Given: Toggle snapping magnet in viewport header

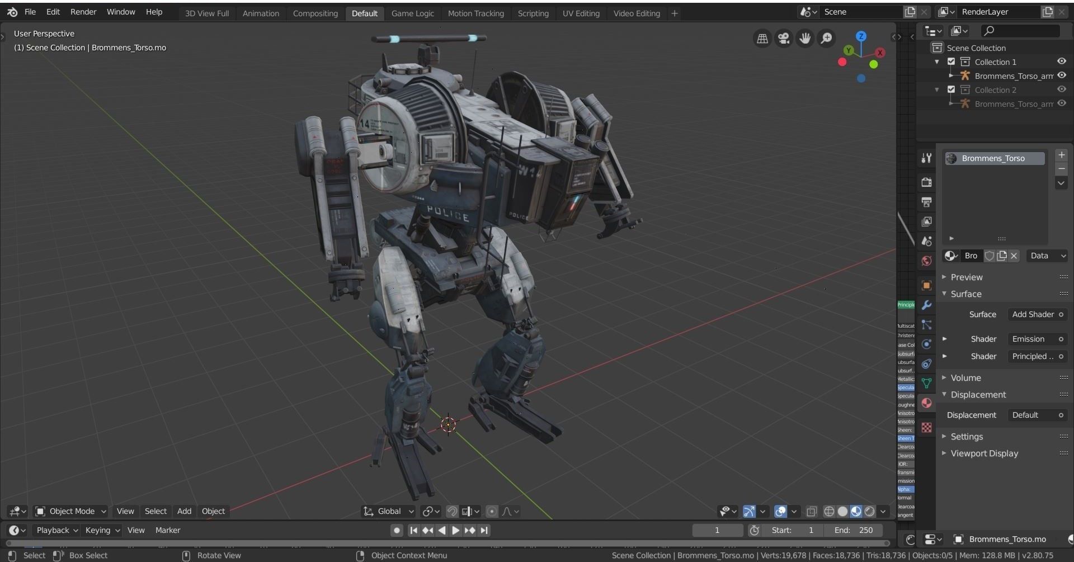Looking at the screenshot, I should point(452,511).
